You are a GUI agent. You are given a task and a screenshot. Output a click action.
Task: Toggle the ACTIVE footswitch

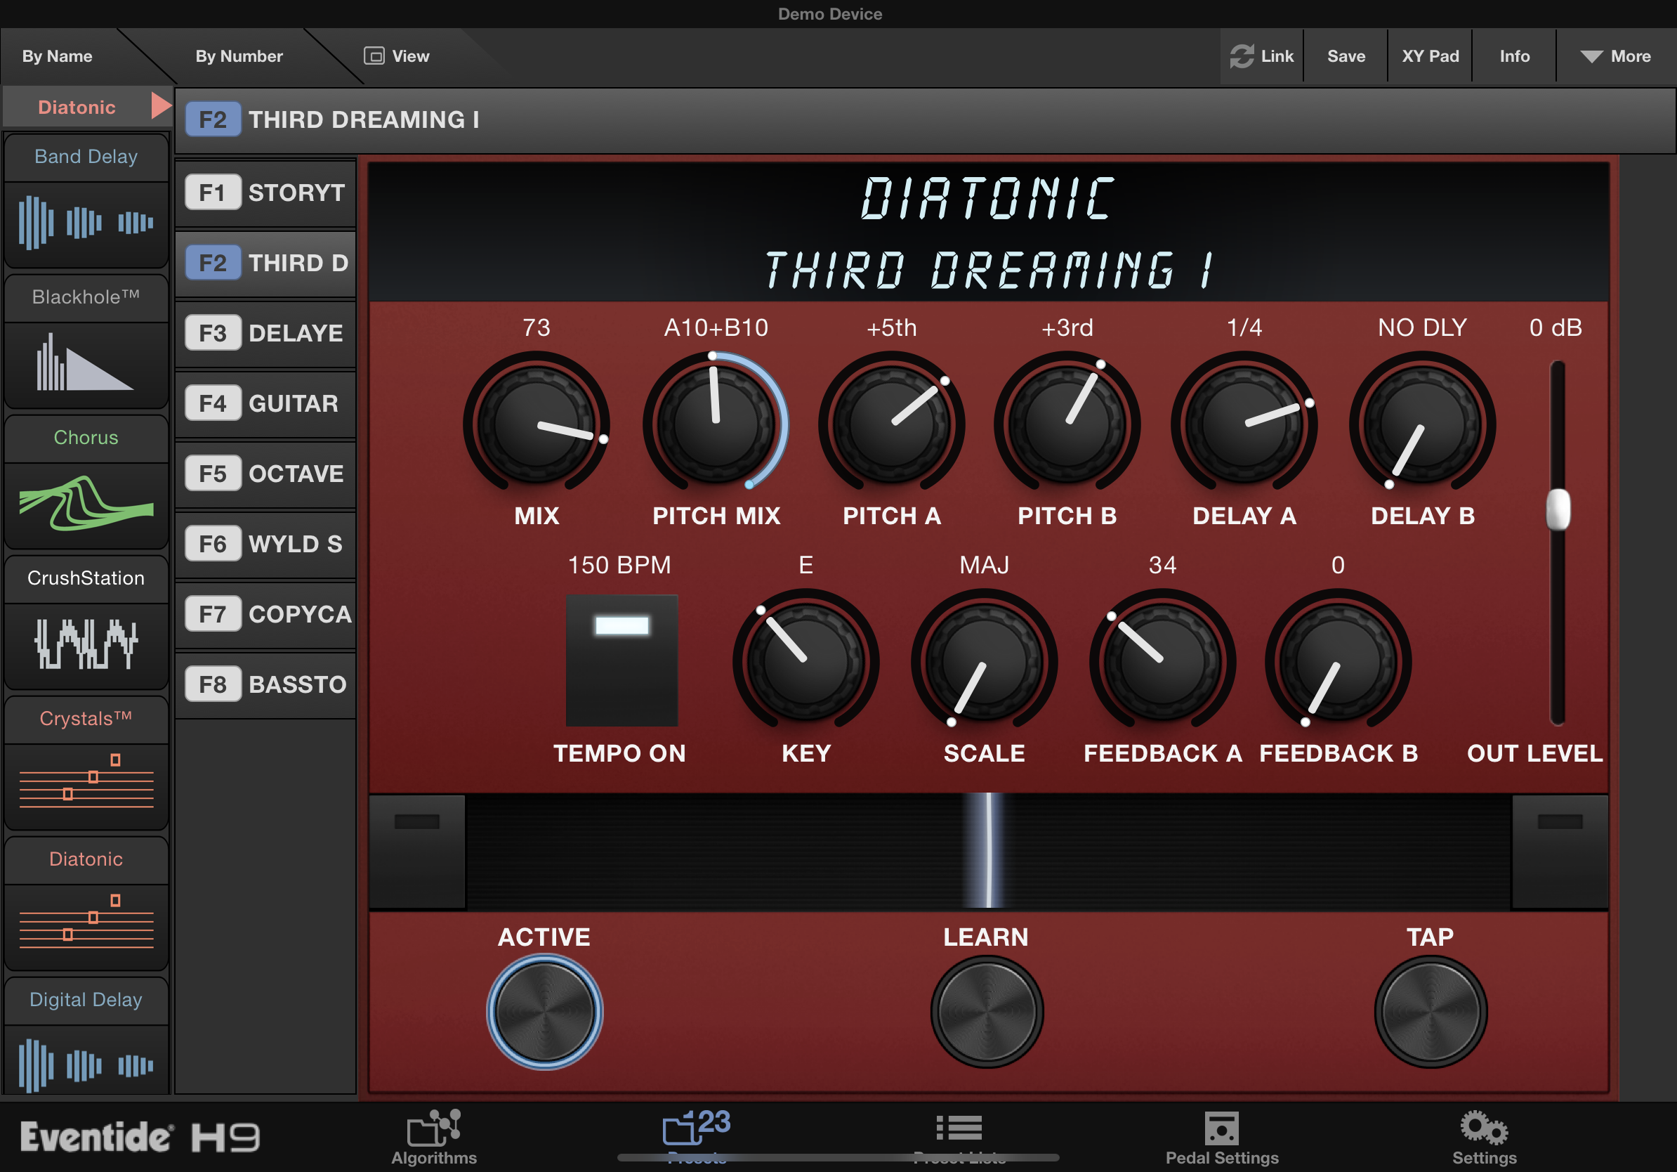544,1012
